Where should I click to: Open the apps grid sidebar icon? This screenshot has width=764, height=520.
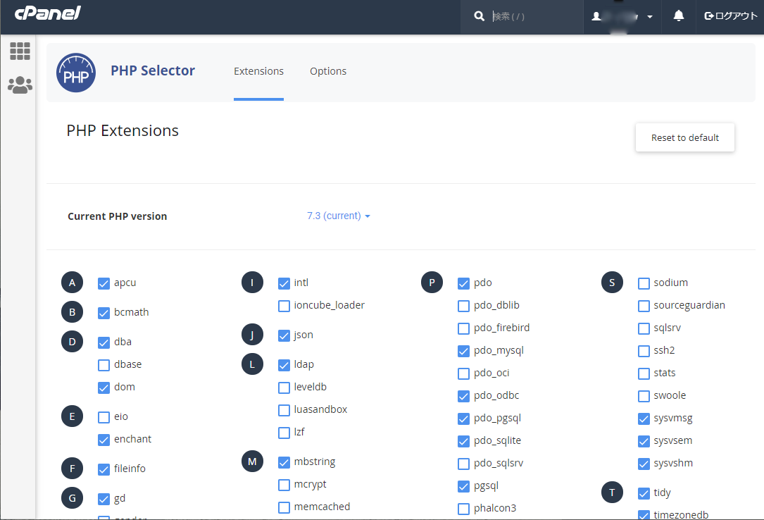point(20,51)
